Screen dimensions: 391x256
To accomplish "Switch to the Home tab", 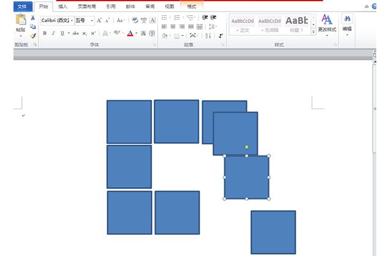I will [43, 7].
